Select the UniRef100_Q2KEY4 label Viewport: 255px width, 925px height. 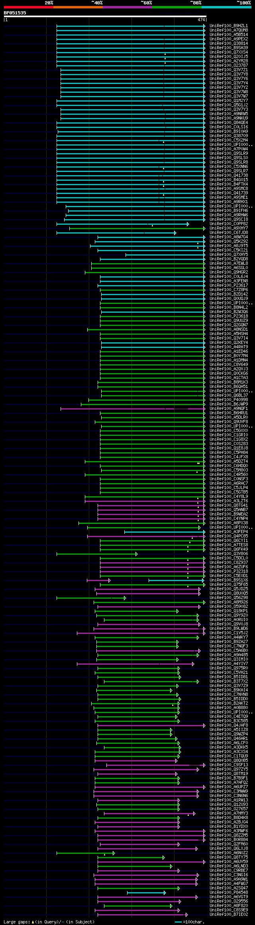tap(229, 342)
